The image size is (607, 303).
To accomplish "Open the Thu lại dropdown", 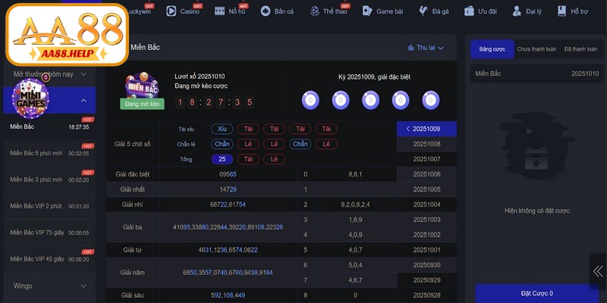I will [426, 48].
